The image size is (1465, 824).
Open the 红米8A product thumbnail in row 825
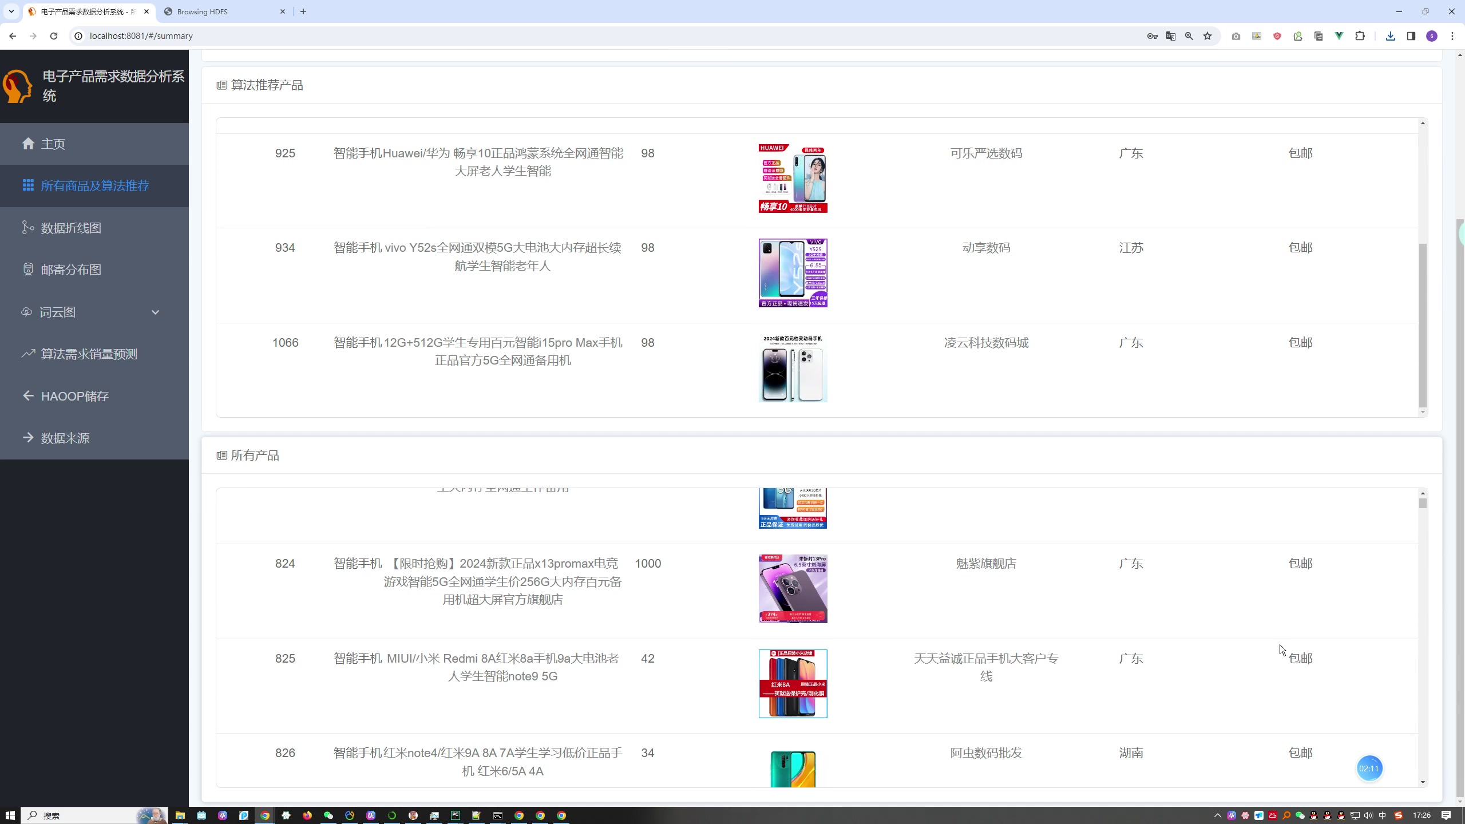click(793, 684)
